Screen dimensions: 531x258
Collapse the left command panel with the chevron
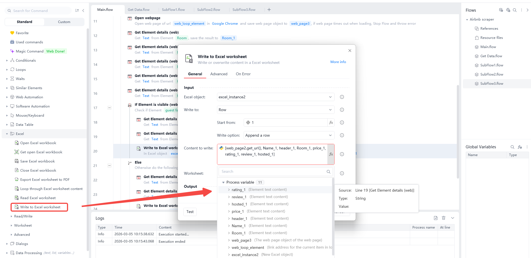tap(83, 10)
